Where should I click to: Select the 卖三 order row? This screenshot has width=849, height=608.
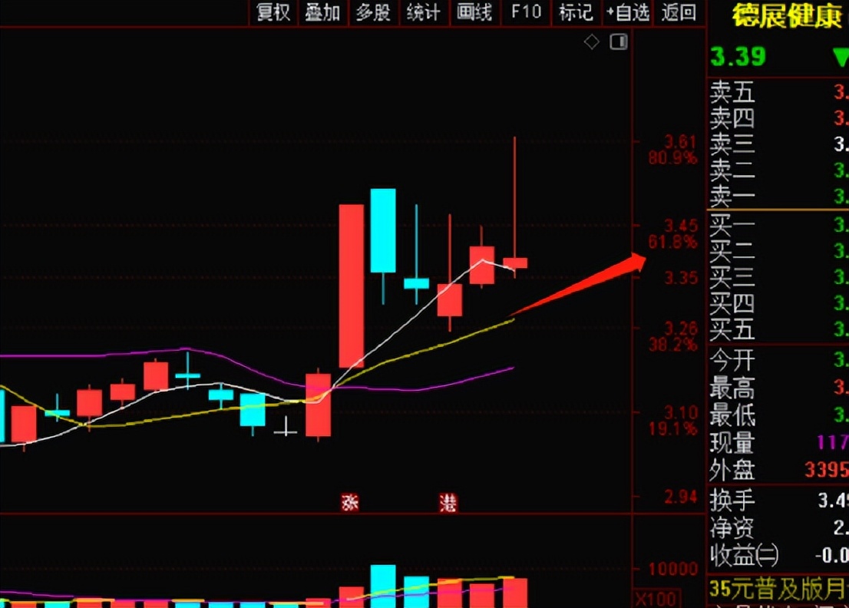pos(778,144)
